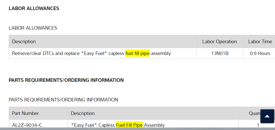The image size is (275, 130).
Task: Click the Part Number column header
Action: (x=25, y=113)
